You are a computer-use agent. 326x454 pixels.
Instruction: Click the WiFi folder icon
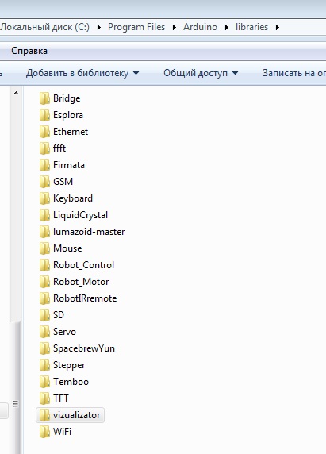click(44, 432)
